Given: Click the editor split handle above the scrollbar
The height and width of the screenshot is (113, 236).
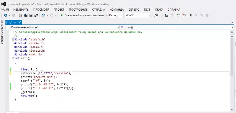Looking at the screenshot, I should click(x=232, y=32).
